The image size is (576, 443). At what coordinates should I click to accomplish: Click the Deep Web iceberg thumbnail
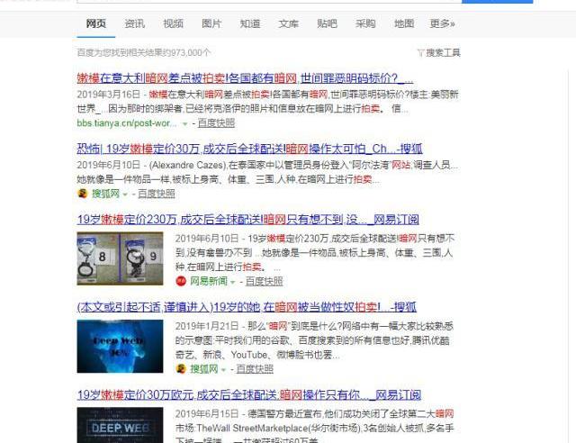(x=120, y=347)
